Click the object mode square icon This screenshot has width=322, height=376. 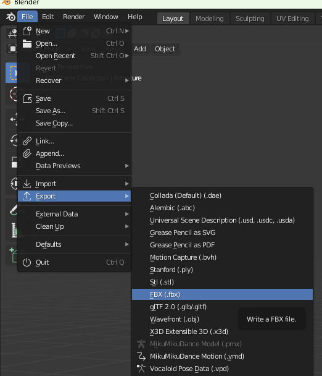[x=12, y=49]
